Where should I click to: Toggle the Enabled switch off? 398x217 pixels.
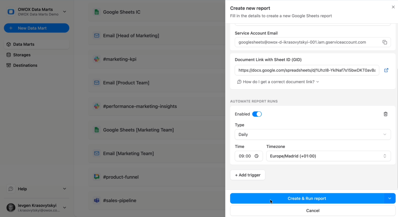(x=257, y=114)
